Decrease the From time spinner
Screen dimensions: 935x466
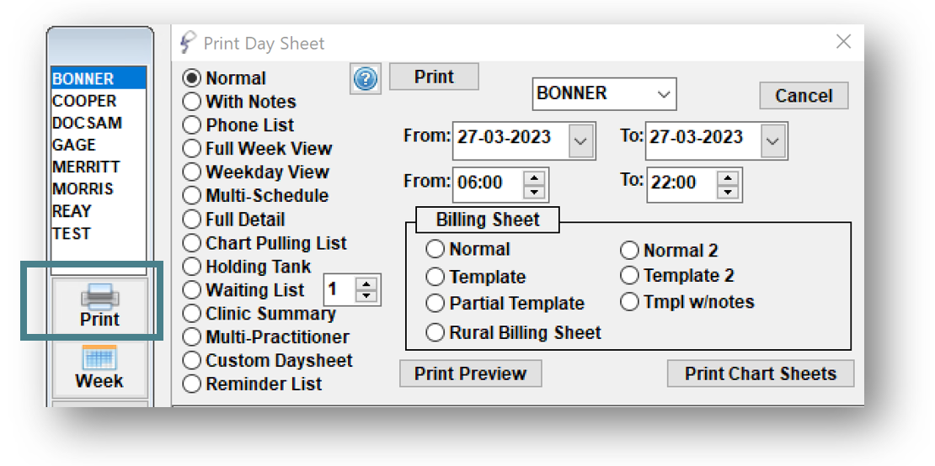(x=534, y=192)
